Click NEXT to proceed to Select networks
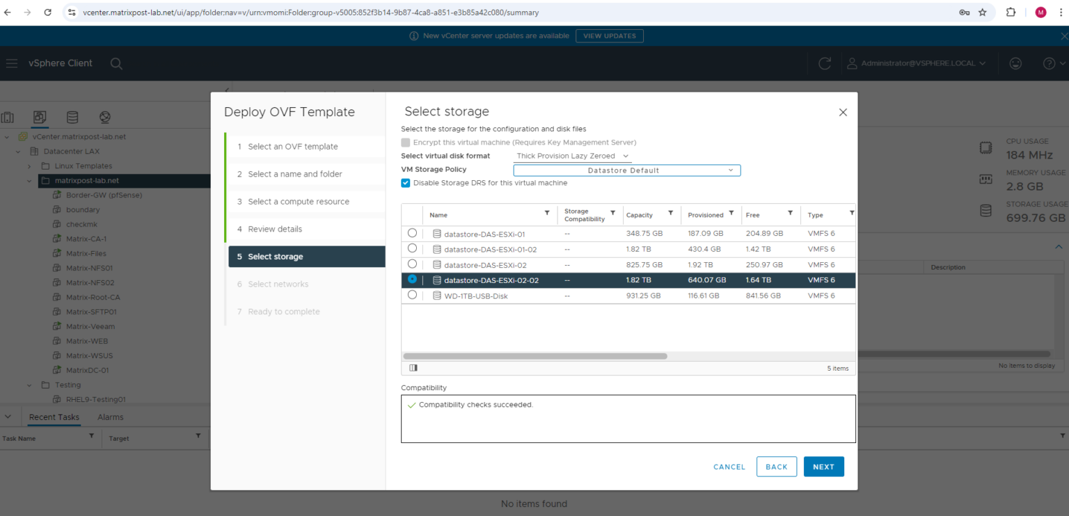Screen dimensions: 1069x516 823,467
